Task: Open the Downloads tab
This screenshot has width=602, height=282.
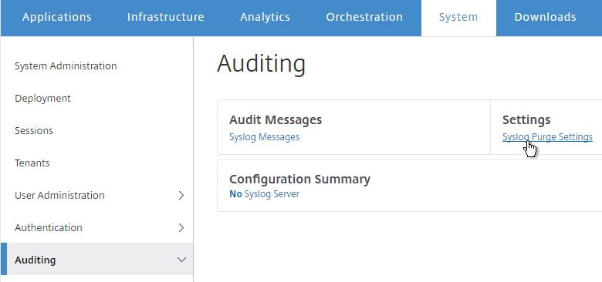Action: point(545,17)
